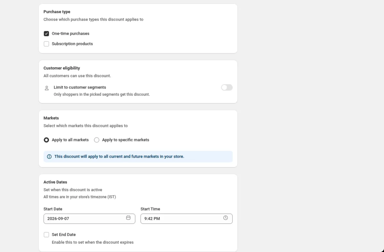The image size is (384, 252).
Task: Click the store timezone (IST) note
Action: click(80, 197)
